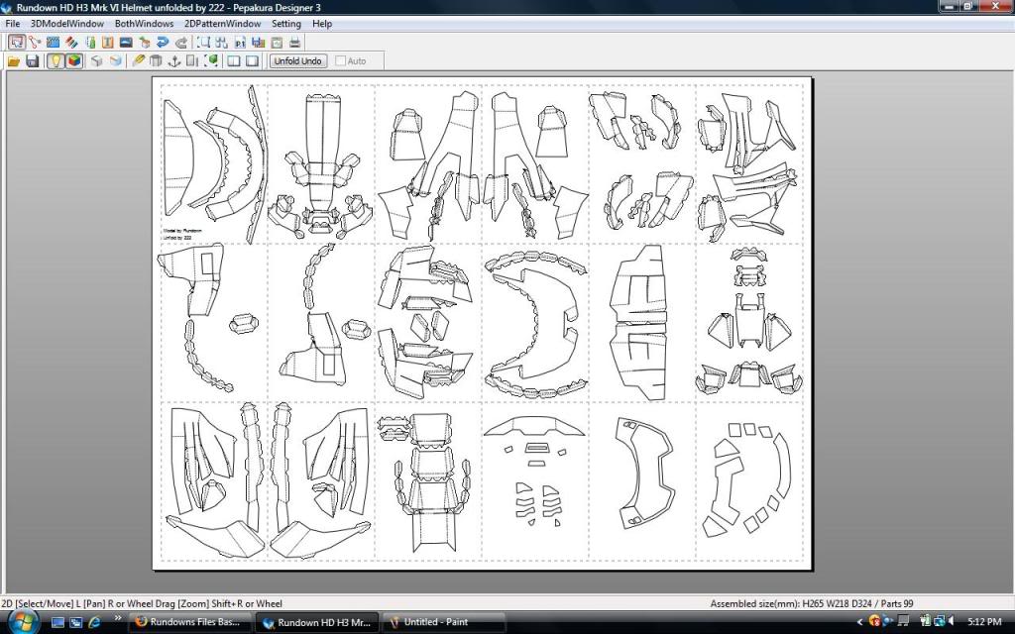Expand hidden system tray icons arrow
Viewport: 1015px width, 634px height.
coord(859,622)
